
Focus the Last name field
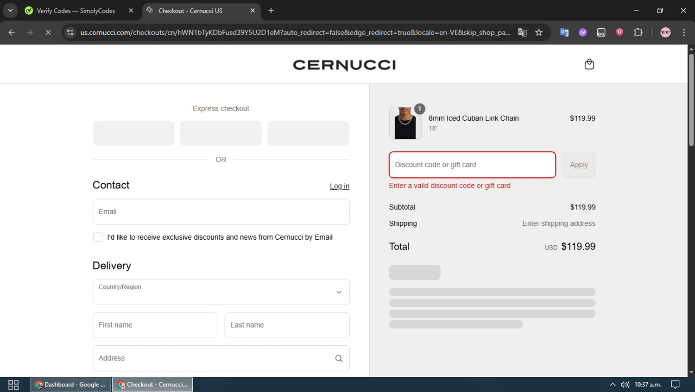[287, 325]
